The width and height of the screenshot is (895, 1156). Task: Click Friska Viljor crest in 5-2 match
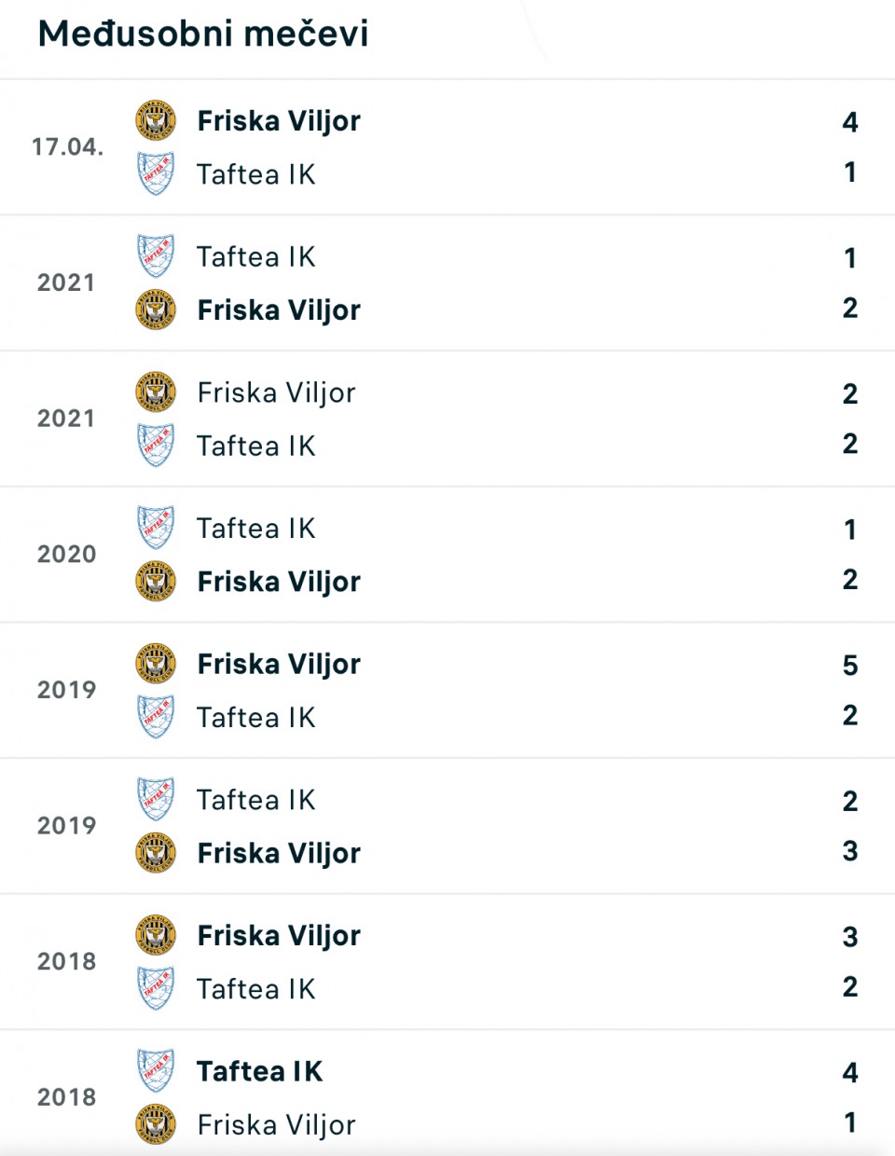coord(156,665)
